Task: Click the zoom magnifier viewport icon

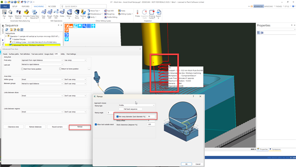Action: 84,26
